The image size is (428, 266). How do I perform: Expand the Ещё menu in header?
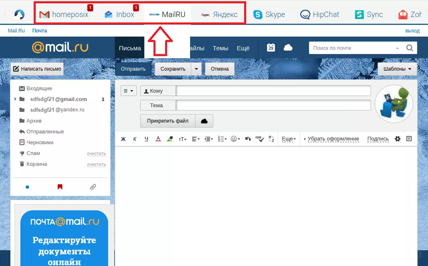[243, 48]
